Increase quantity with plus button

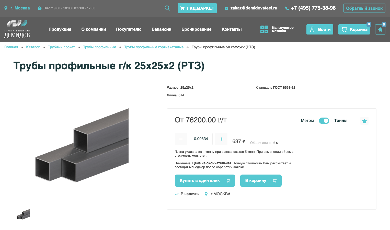[x=221, y=139]
